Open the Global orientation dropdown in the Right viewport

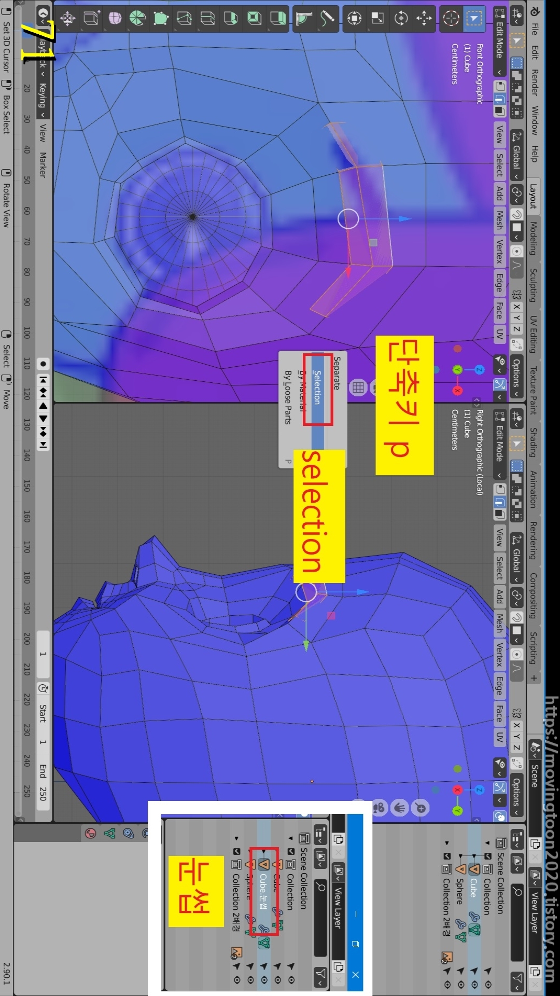point(516,558)
